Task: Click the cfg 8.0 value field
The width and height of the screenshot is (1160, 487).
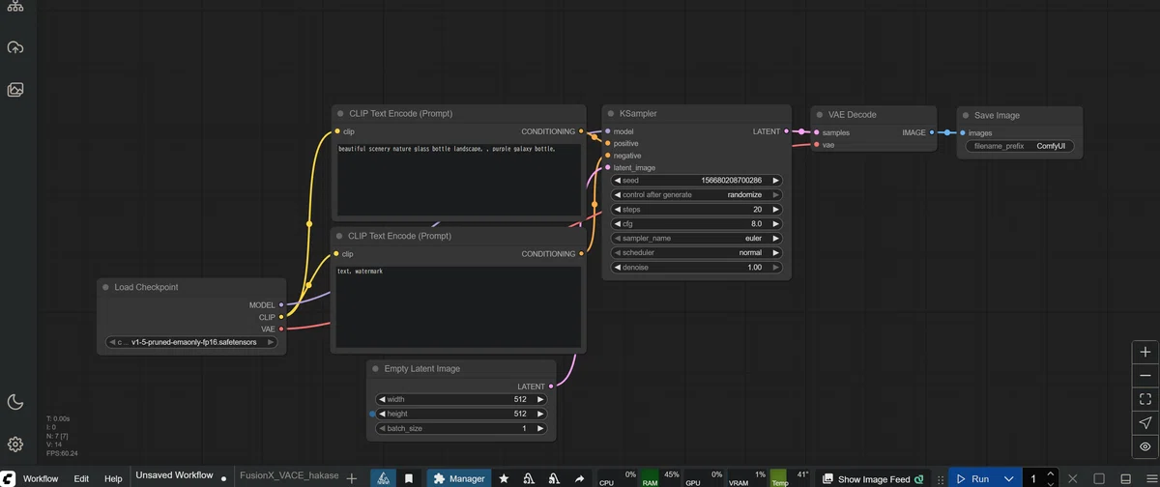Action: tap(696, 223)
